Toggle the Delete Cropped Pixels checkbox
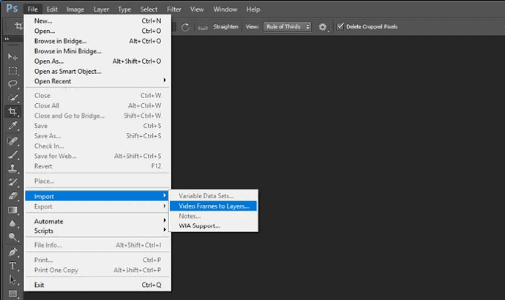The image size is (505, 300). pos(340,26)
